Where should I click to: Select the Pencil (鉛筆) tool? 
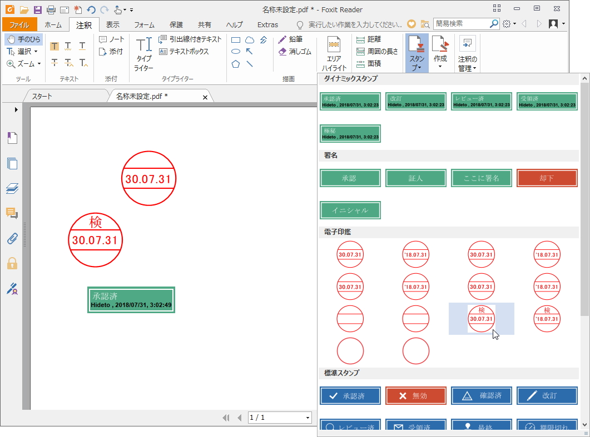click(290, 39)
